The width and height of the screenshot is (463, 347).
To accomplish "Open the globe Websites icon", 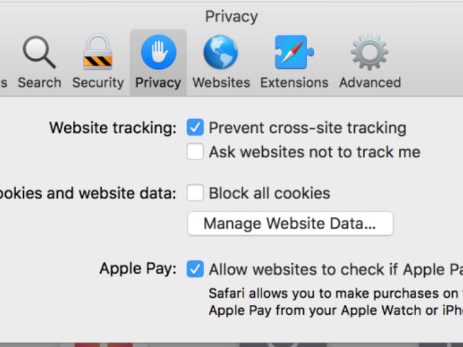I will pos(221,52).
